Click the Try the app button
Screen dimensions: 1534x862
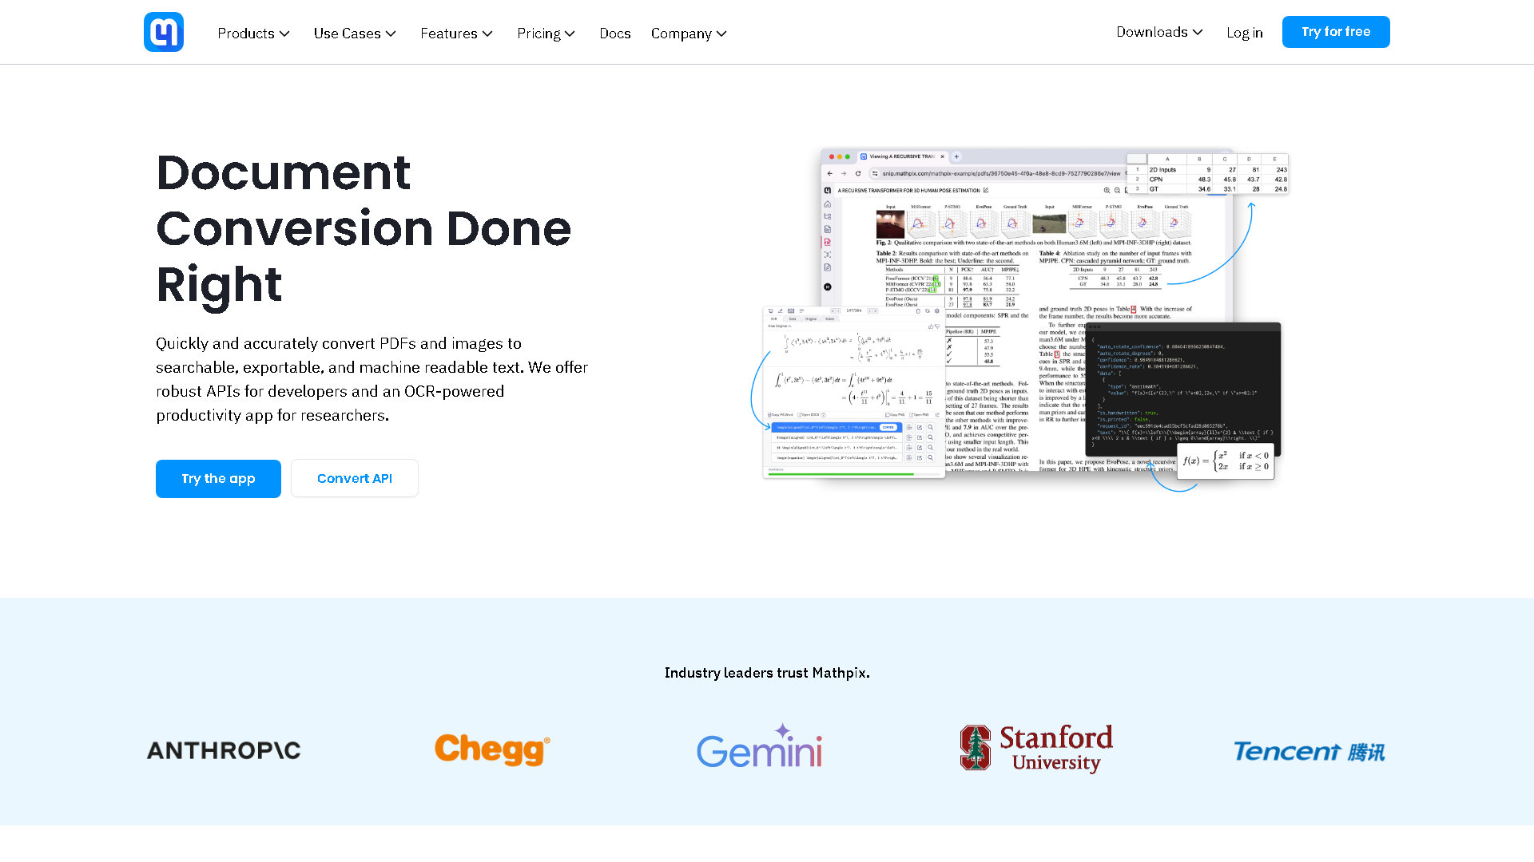click(x=218, y=479)
